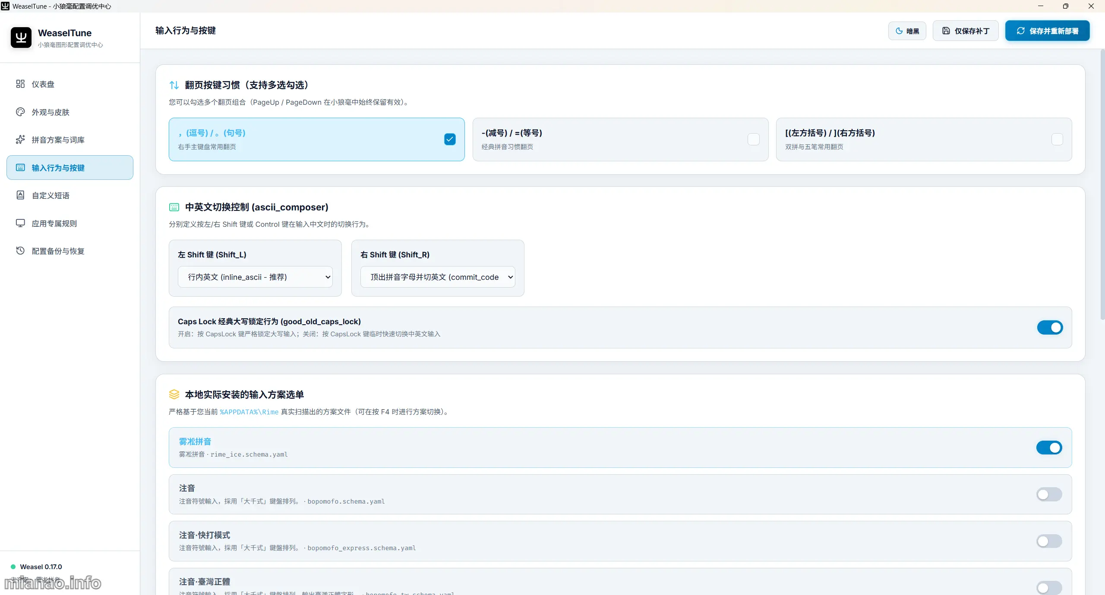The image size is (1105, 595).
Task: Click the 输入行为与按键 page heading
Action: pos(186,31)
